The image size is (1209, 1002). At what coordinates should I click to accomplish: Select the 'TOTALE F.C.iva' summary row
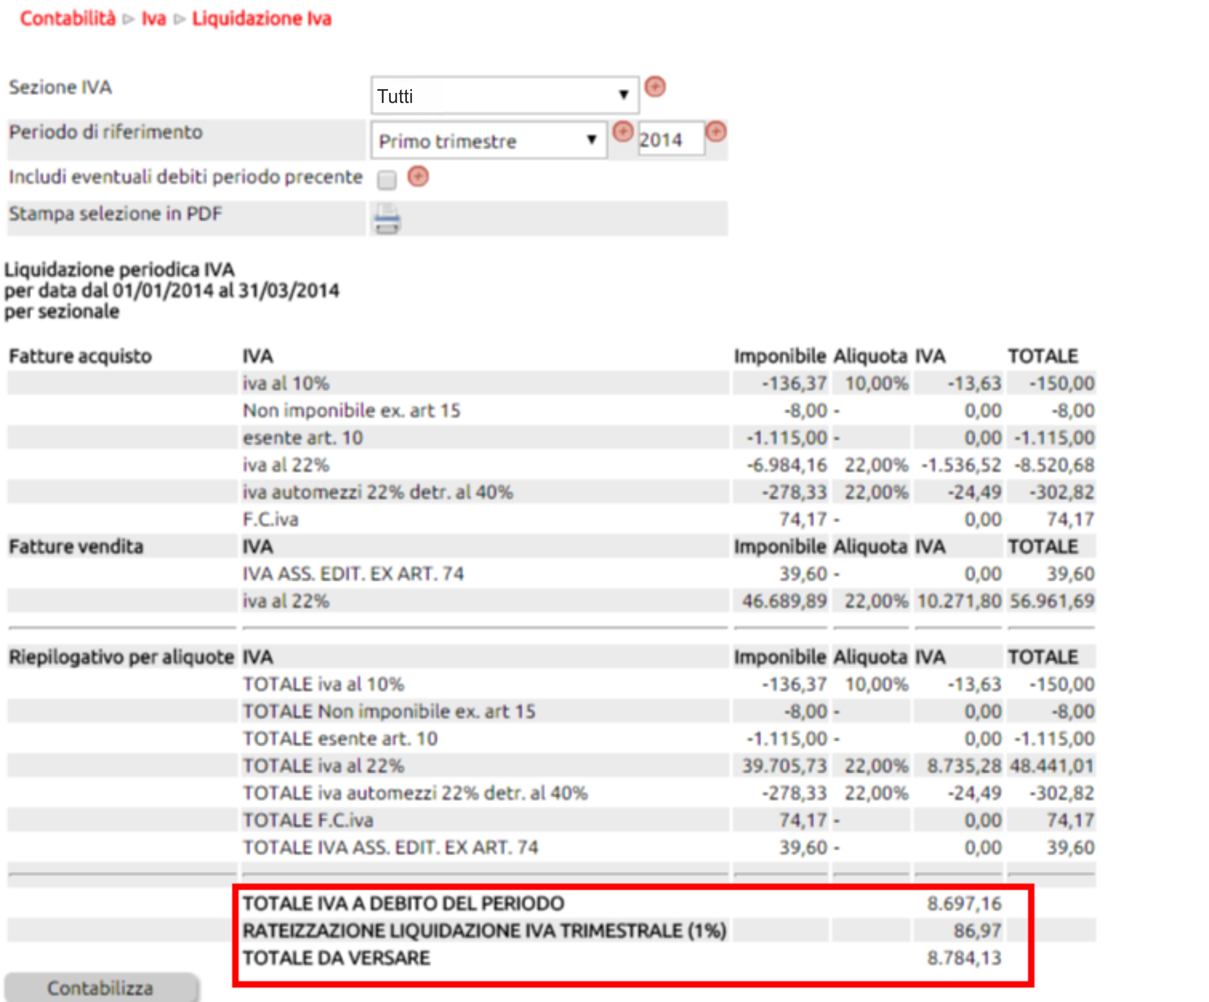click(x=551, y=820)
